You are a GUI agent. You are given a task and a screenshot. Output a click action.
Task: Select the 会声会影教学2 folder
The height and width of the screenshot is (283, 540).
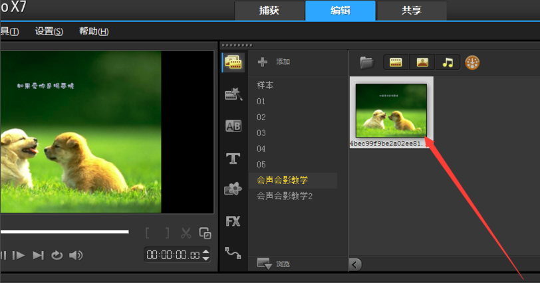[x=285, y=196]
